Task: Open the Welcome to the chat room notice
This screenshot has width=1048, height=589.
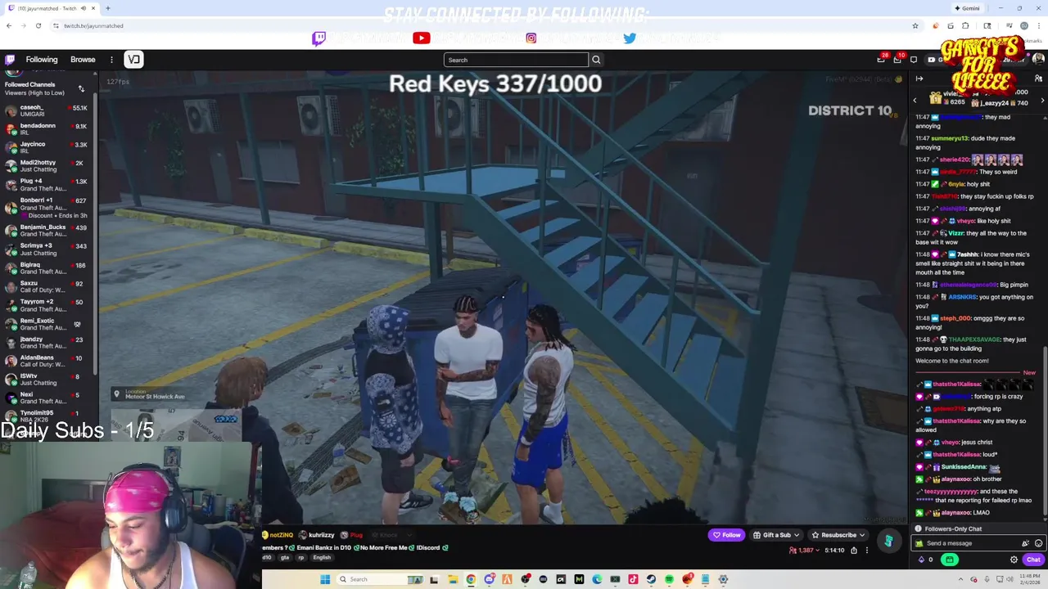Action: tap(952, 361)
